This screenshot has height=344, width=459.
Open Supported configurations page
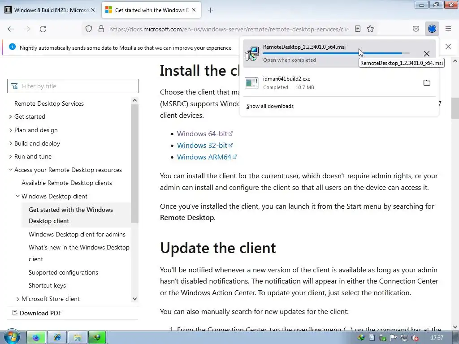pyautogui.click(x=63, y=273)
